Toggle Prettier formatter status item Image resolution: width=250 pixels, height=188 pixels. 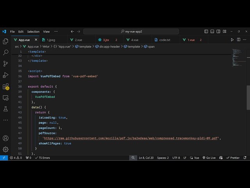[233, 158]
